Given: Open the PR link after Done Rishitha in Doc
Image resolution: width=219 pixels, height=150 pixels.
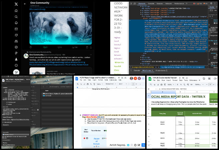Looking at the screenshot, I should point(101,117).
